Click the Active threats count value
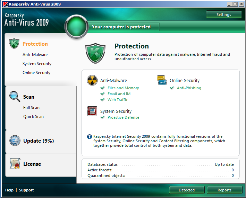The image size is (246, 198). coord(232,170)
